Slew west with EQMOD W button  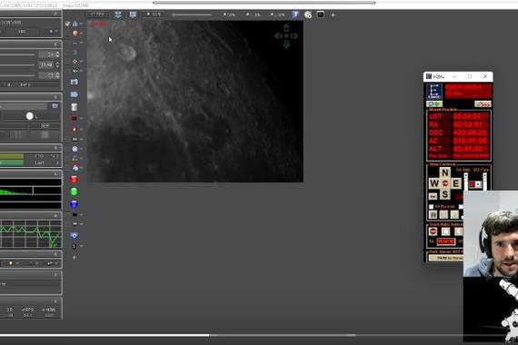[434, 183]
